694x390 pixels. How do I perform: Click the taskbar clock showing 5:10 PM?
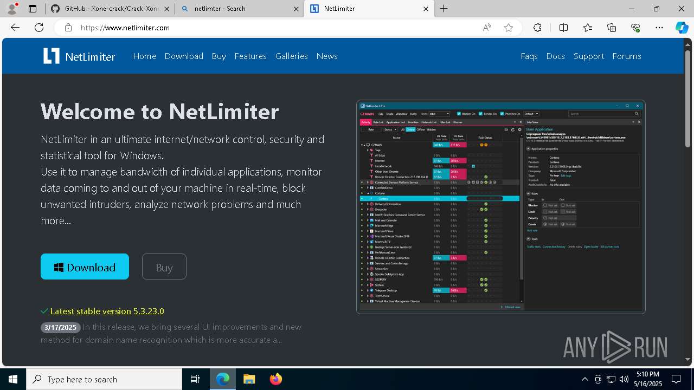pos(648,379)
